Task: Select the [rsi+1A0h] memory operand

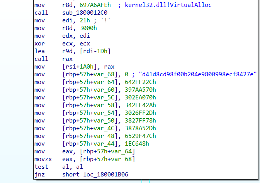Action: coord(80,67)
